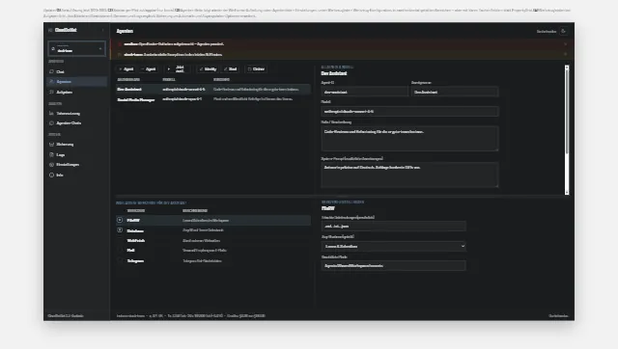Enable the Telegram tool checkbox

coord(120,260)
